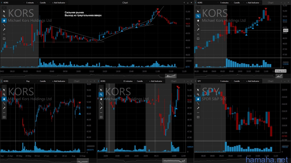This screenshot has height=163, width=291.
Task: Select zoom tool in 15 minutes KORS chart
Action: click(101, 94)
